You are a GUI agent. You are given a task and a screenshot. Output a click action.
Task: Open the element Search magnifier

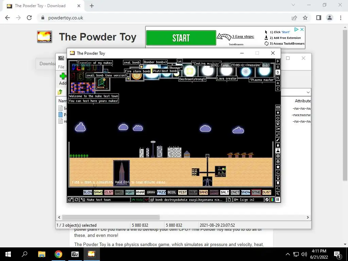(278, 194)
